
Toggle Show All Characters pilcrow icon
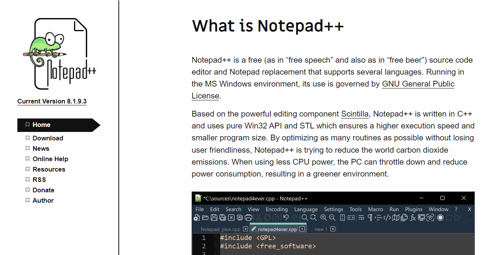tap(370, 218)
